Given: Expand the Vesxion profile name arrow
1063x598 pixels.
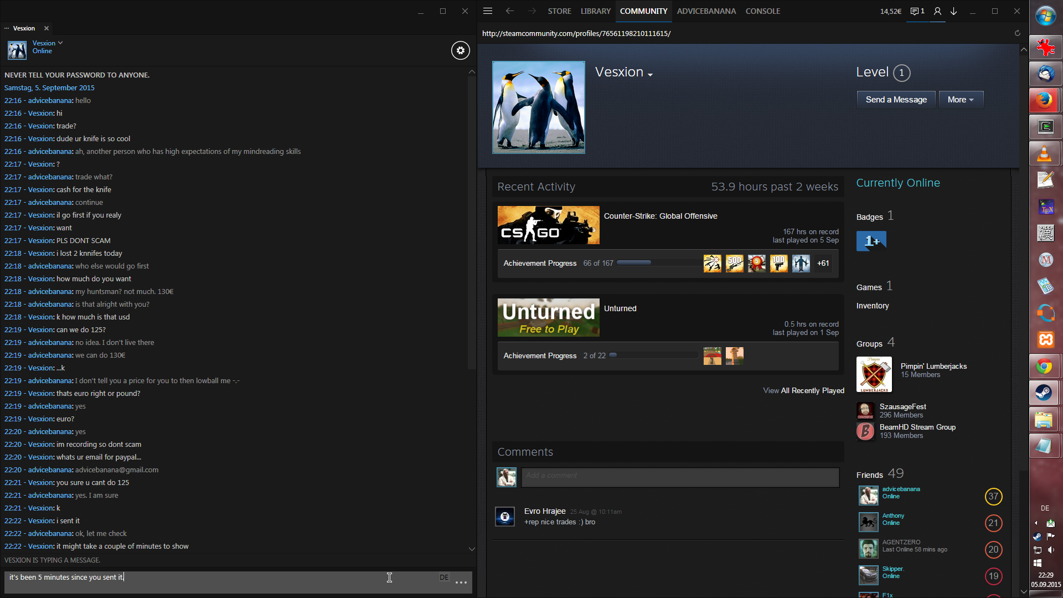Looking at the screenshot, I should [650, 75].
